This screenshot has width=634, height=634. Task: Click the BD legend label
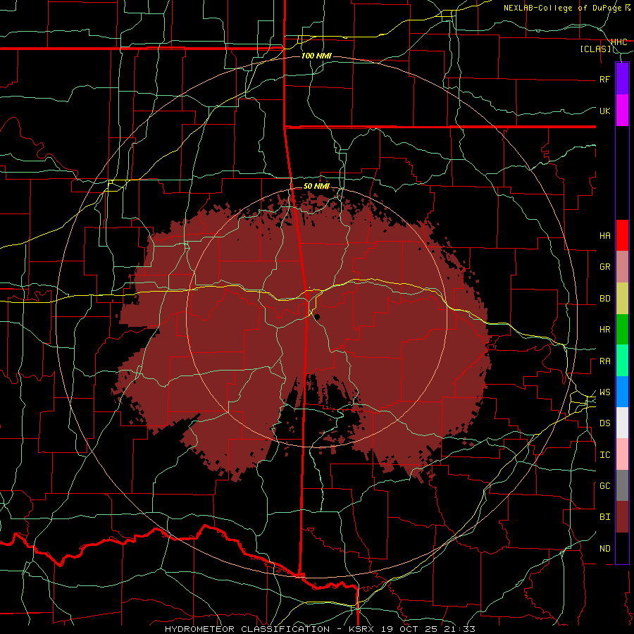click(605, 299)
